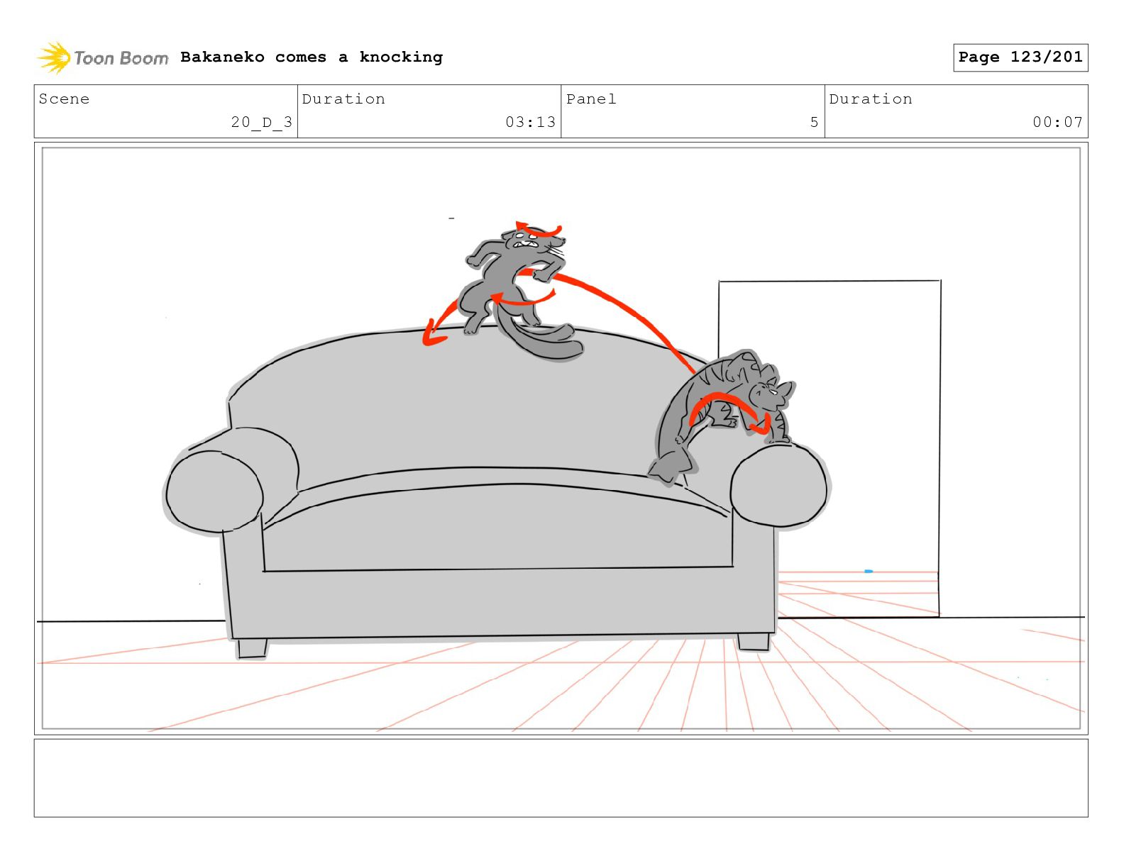This screenshot has width=1124, height=868.
Task: Select the scene duration value '03:13'
Action: (530, 122)
